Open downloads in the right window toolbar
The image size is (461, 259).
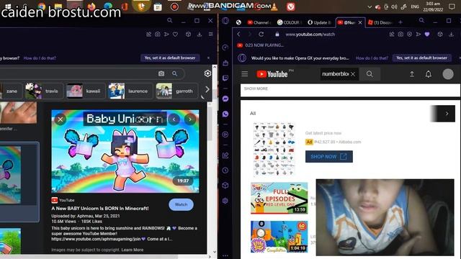pyautogui.click(x=452, y=35)
